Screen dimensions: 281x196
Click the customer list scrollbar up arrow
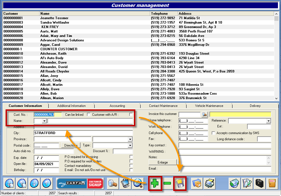pos(276,14)
